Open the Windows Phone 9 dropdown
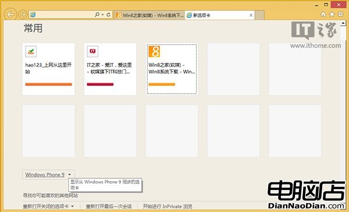349x212 pixels. (48, 175)
